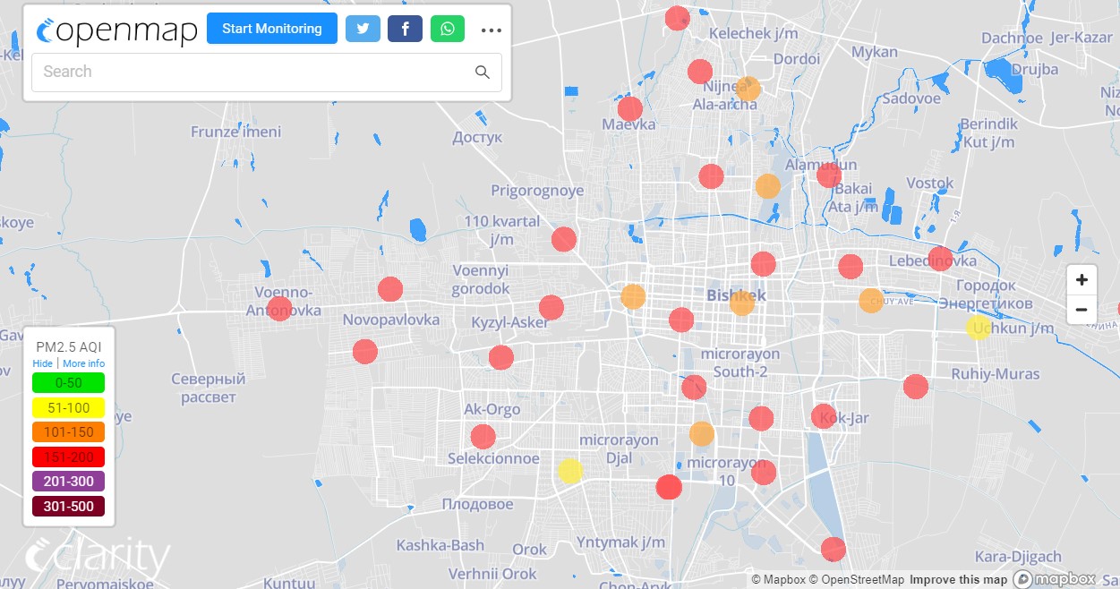
Task: Open the three-dots more options menu
Action: [491, 30]
